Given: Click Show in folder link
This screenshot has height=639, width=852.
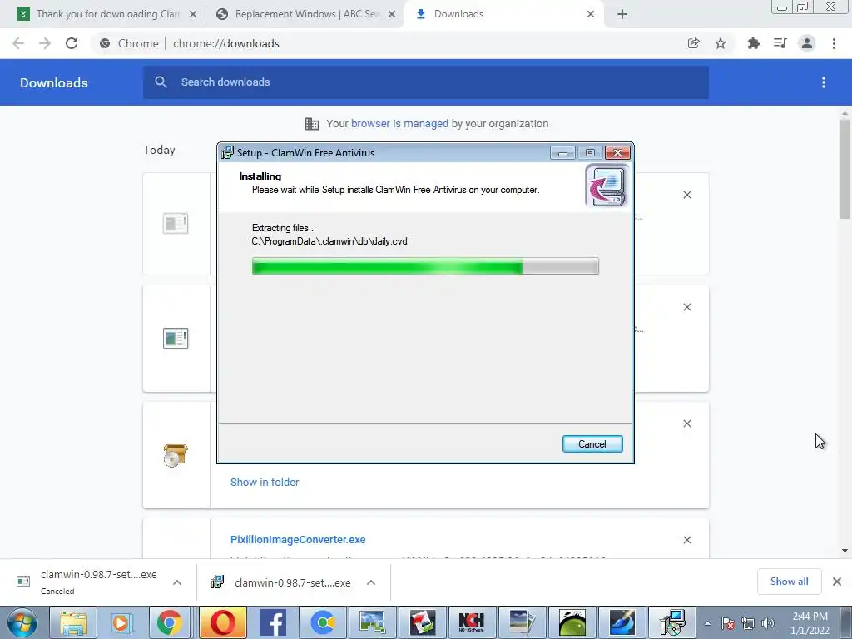Looking at the screenshot, I should point(265,482).
